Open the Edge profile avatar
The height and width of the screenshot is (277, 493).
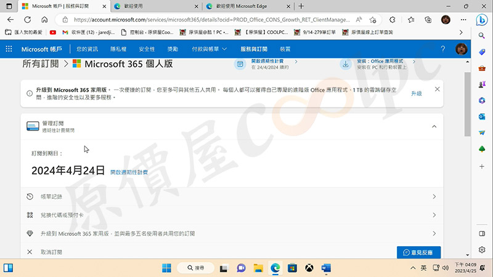coord(446,20)
